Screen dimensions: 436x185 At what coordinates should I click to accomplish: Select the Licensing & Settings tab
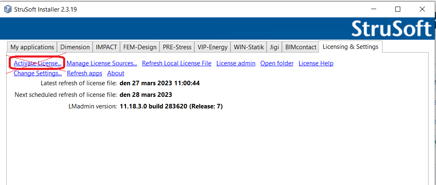350,46
